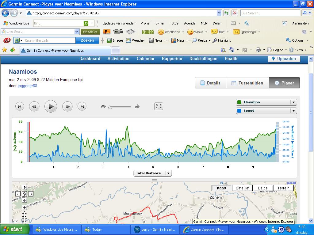Click the Bing search field

click(x=58, y=23)
